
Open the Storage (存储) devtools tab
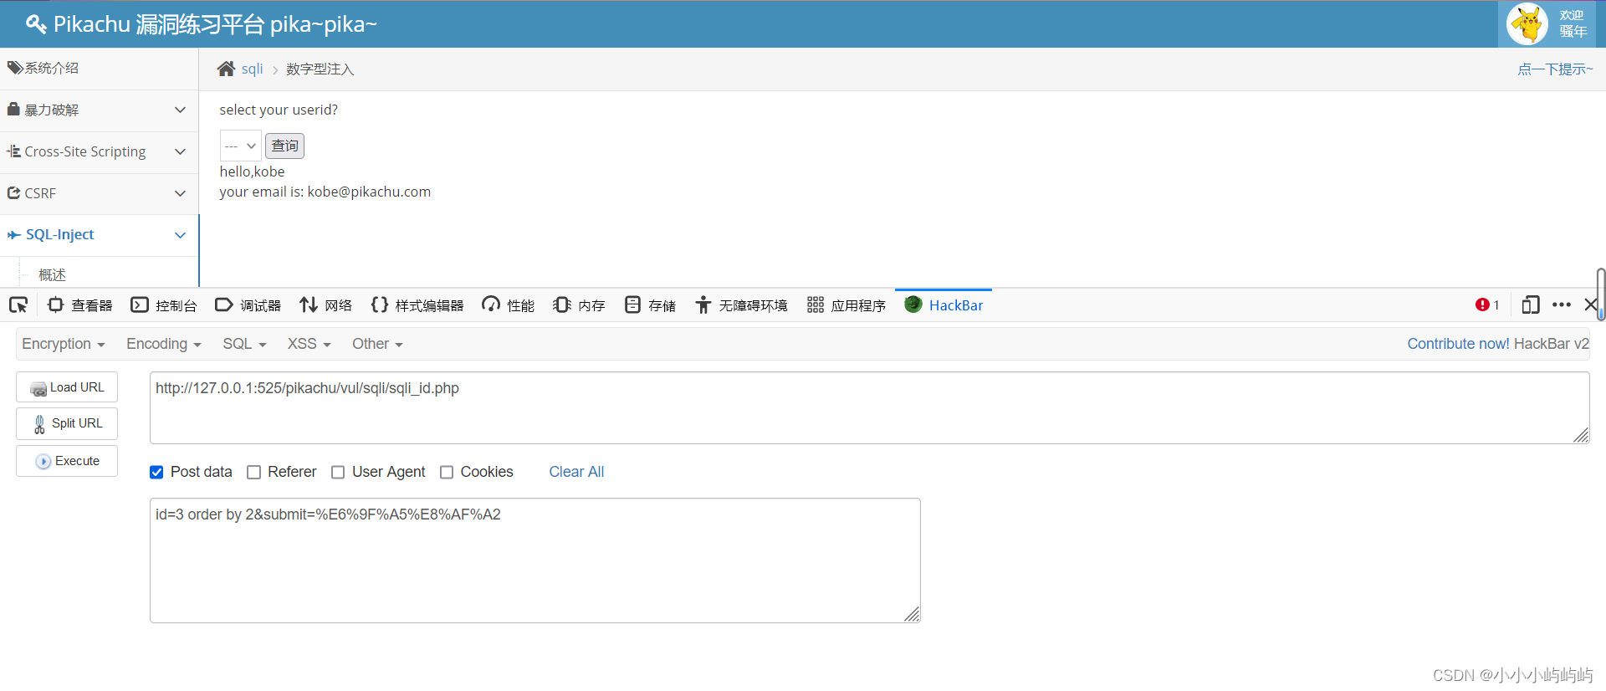tap(650, 305)
